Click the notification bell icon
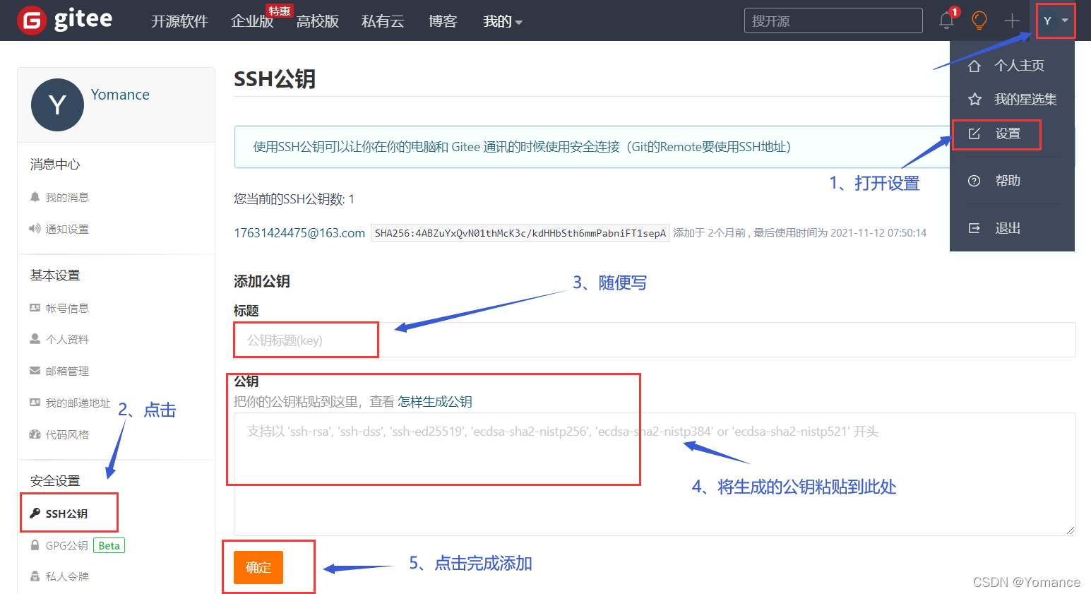Screen dimensions: 1091x594 [946, 20]
